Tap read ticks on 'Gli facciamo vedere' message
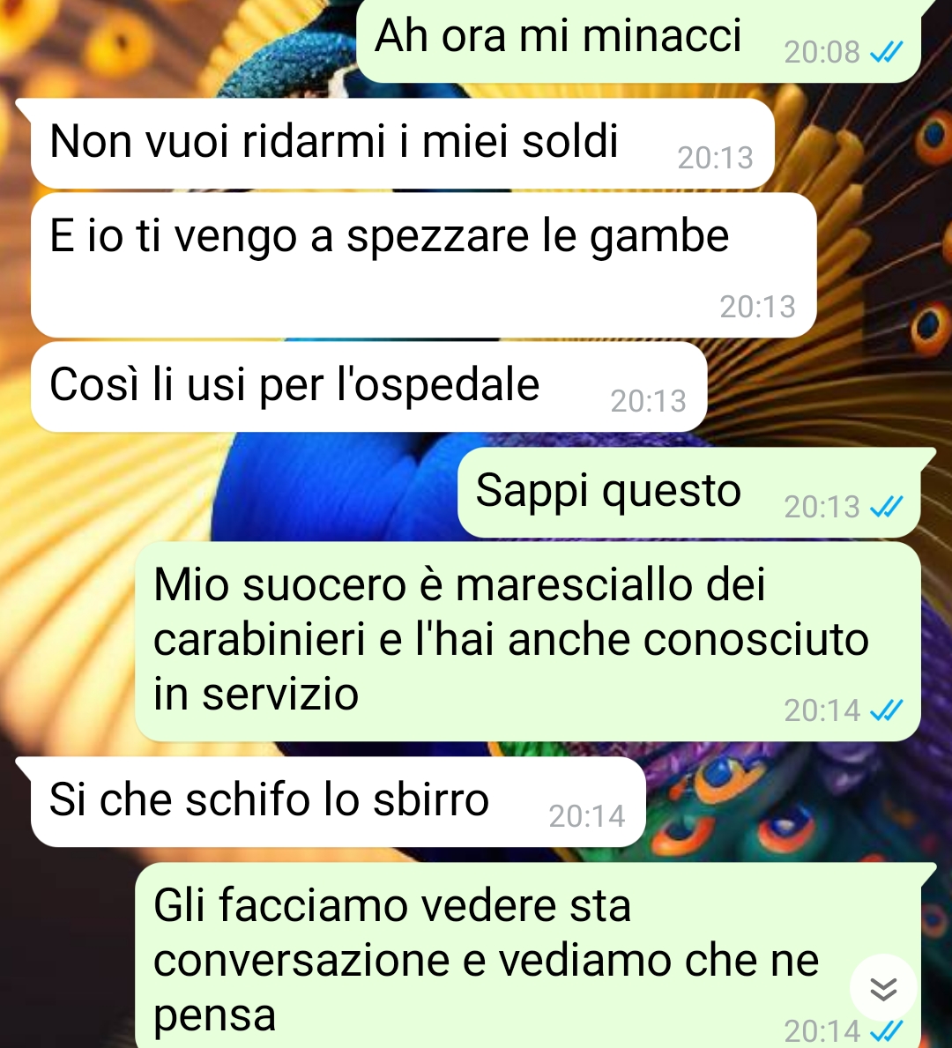This screenshot has width=952, height=1048. (x=887, y=1030)
